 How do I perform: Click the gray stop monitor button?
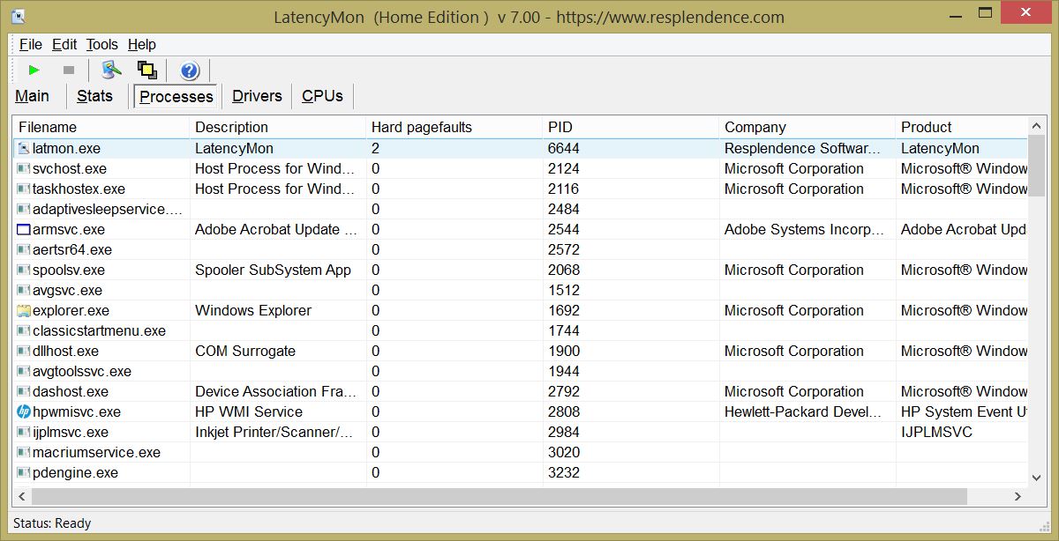[69, 70]
